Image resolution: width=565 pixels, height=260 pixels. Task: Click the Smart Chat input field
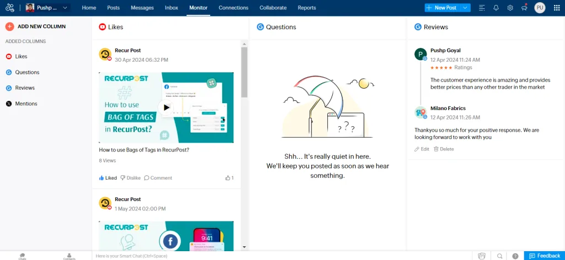pyautogui.click(x=283, y=256)
